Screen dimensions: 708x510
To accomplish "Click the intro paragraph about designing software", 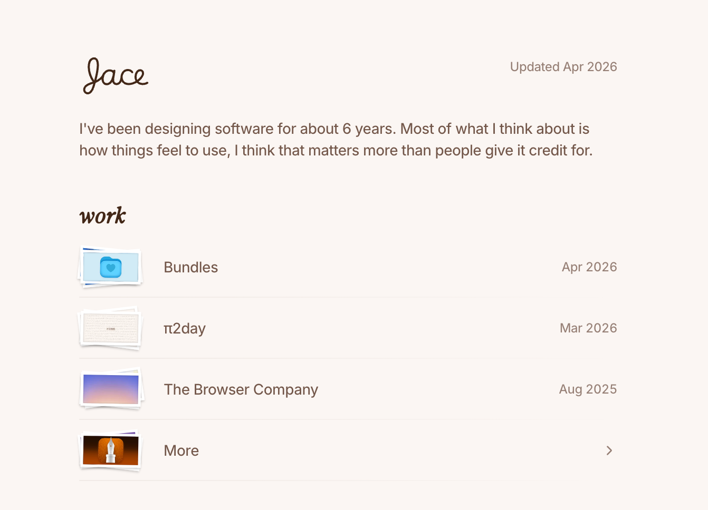I will click(336, 140).
